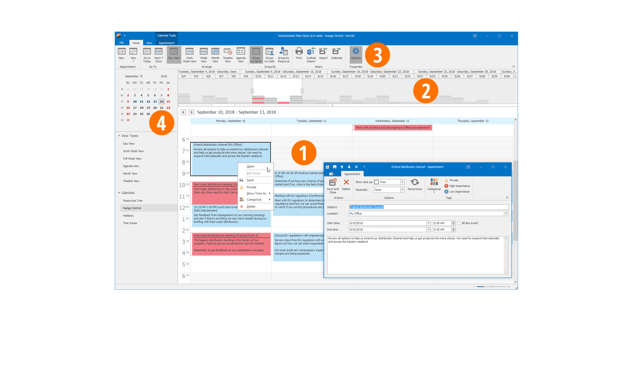
Task: Open Recurrence settings for the appointment
Action: click(x=415, y=185)
